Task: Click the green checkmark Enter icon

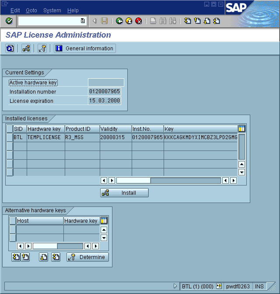Action: pyautogui.click(x=9, y=21)
